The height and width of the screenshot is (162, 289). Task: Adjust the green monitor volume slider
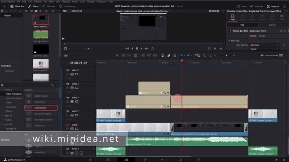coord(271,55)
